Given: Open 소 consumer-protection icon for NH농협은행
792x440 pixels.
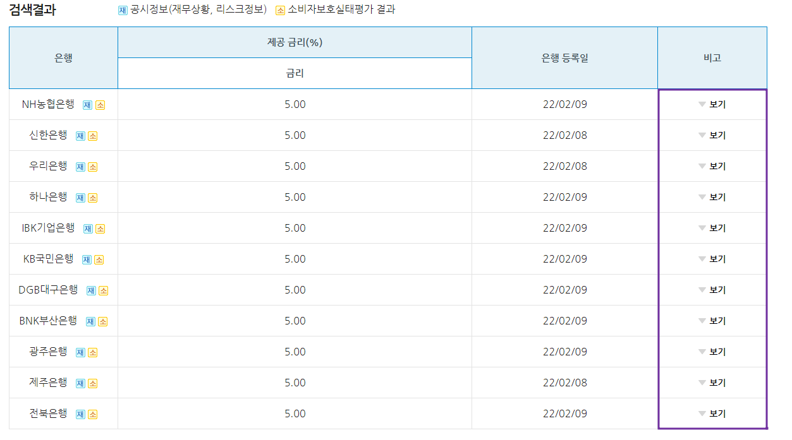Looking at the screenshot, I should click(x=100, y=105).
